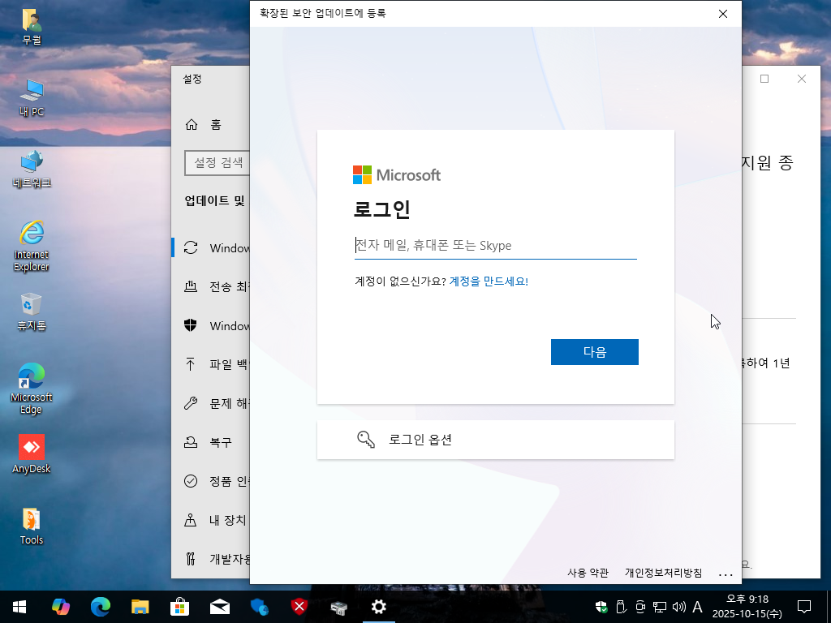Open the 무월 user folder on desktop
Screen dimensions: 831x623
point(32,27)
